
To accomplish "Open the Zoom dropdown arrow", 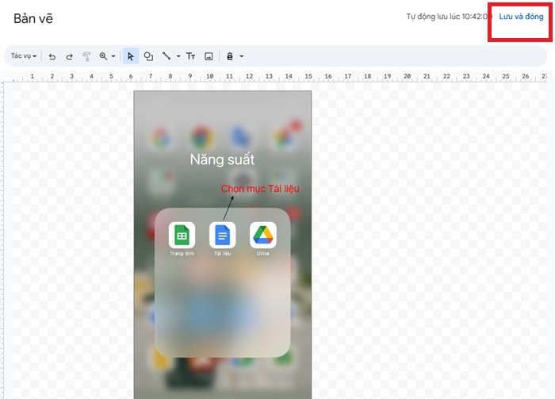I will point(113,56).
